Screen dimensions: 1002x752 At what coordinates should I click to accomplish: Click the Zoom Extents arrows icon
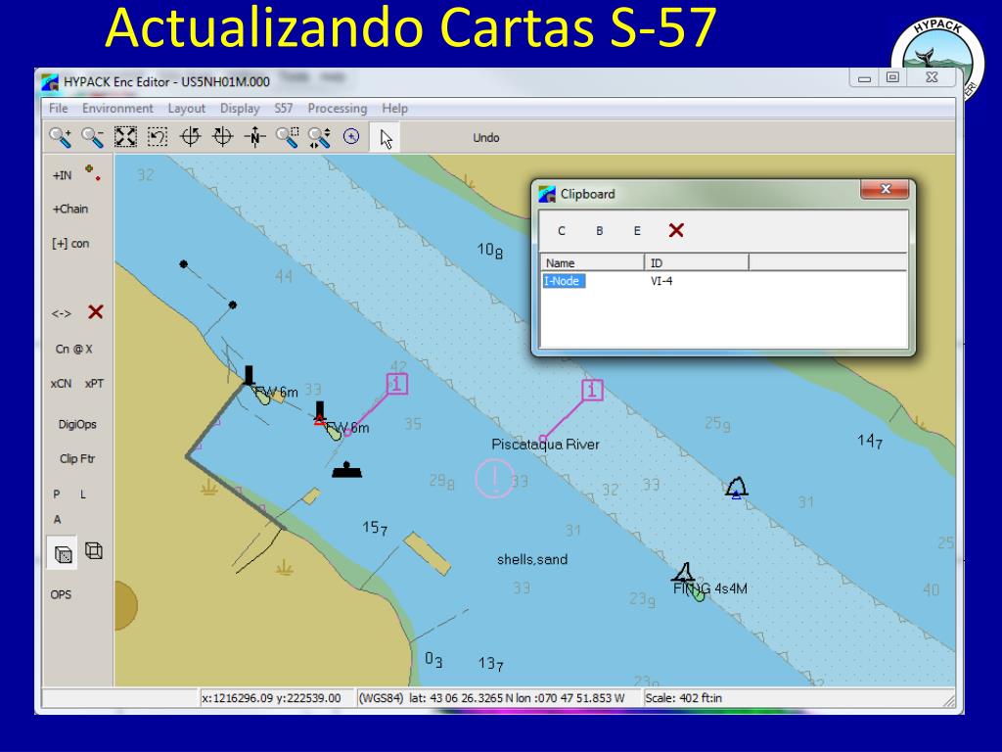pos(125,137)
